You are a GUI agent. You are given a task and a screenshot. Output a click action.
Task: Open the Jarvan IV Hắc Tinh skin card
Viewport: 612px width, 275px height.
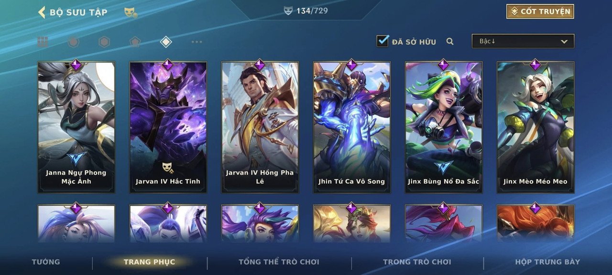tap(168, 127)
